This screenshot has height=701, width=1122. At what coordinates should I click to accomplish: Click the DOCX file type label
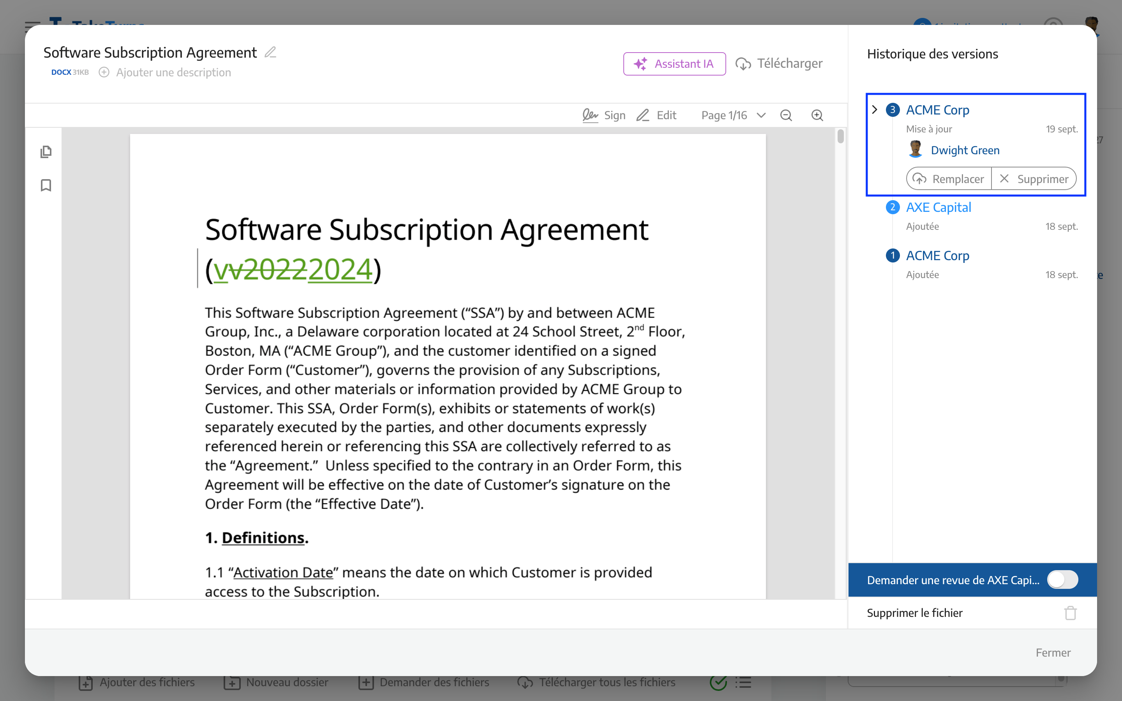point(61,72)
